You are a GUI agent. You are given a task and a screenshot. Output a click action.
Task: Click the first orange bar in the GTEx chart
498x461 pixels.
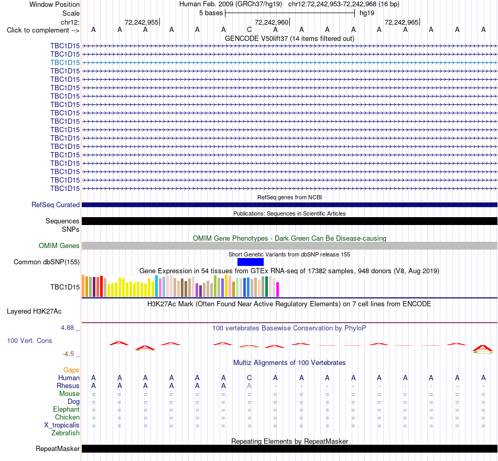[83, 286]
